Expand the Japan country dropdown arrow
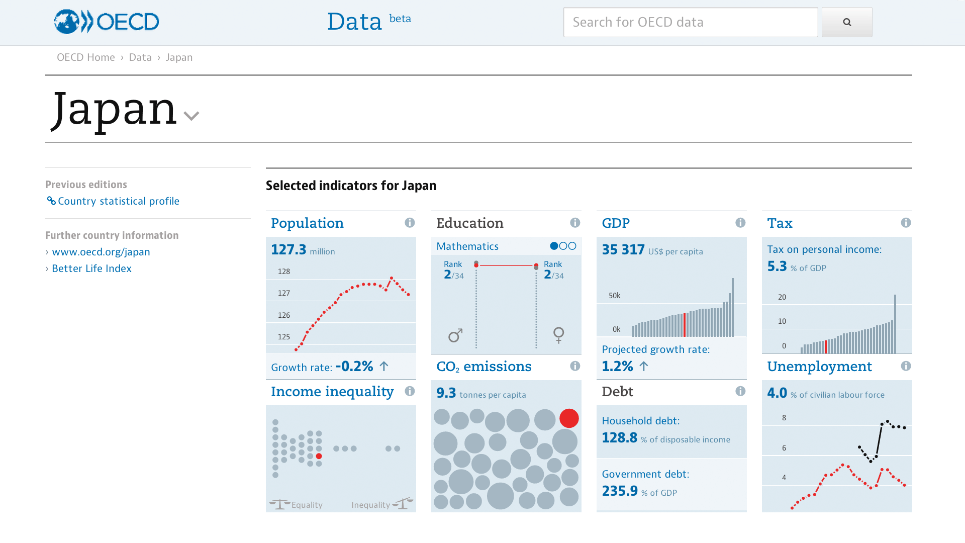Image resolution: width=965 pixels, height=543 pixels. click(x=191, y=116)
